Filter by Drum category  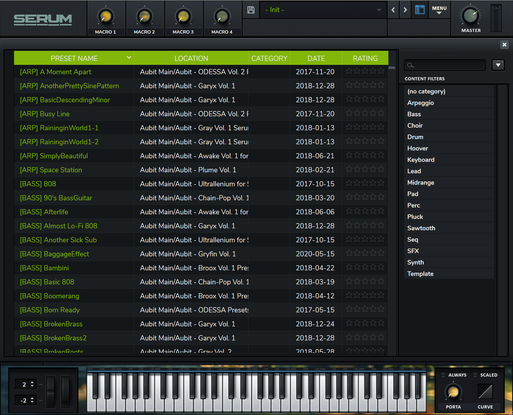tap(449, 137)
